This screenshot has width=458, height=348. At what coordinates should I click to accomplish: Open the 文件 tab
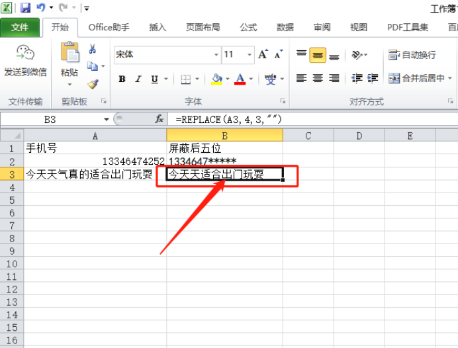20,27
